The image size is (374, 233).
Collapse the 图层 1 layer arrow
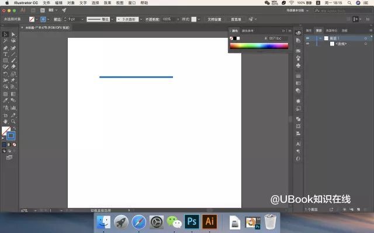click(320, 38)
